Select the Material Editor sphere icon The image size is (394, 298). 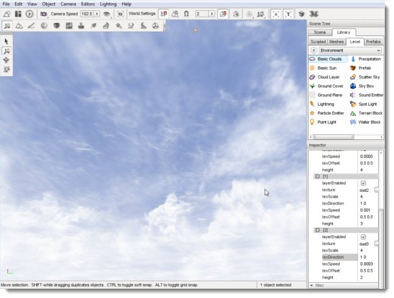(x=44, y=26)
